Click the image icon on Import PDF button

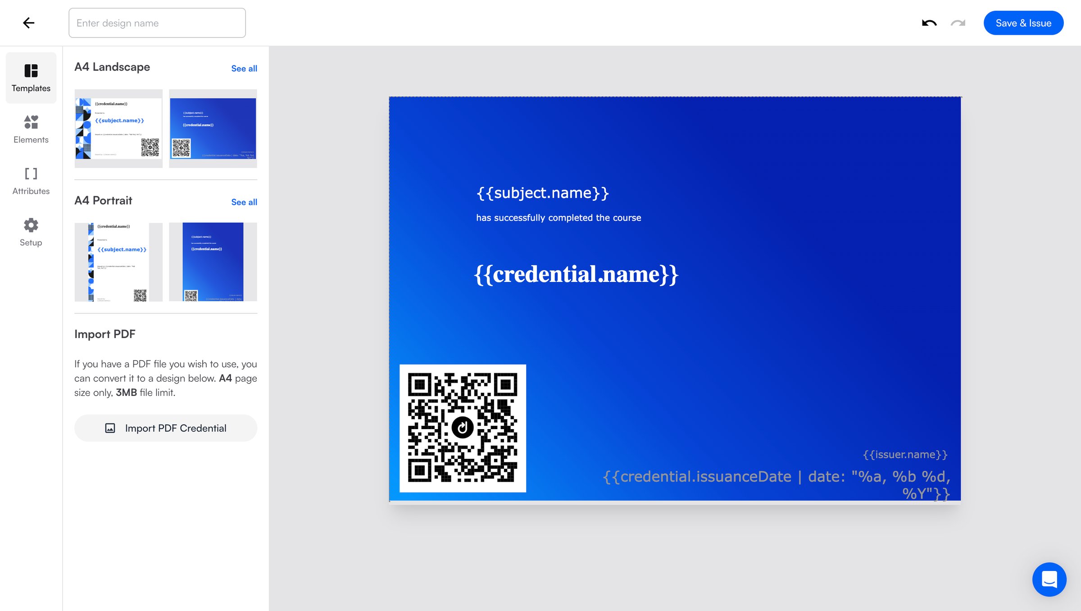(x=110, y=428)
